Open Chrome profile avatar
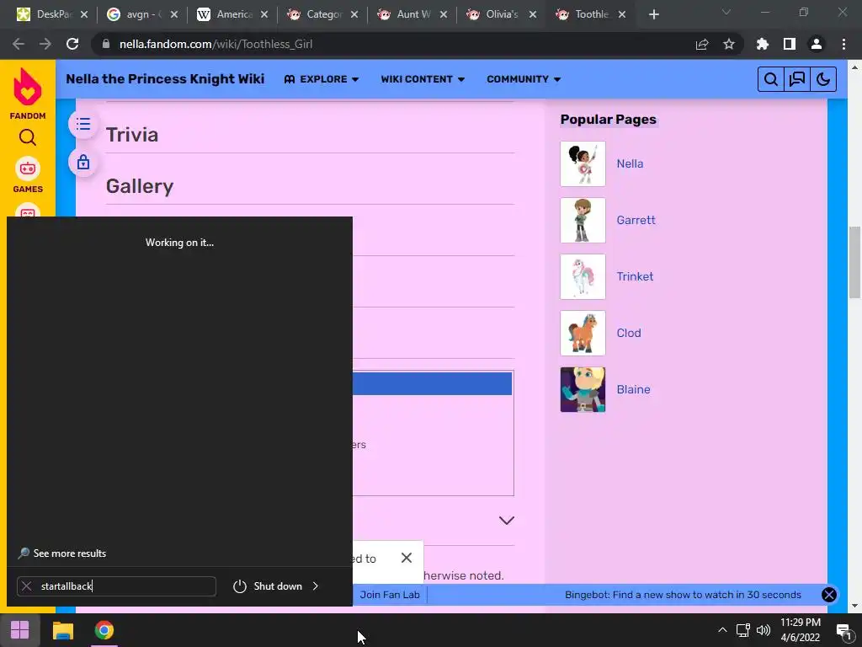The width and height of the screenshot is (862, 647). pos(817,44)
